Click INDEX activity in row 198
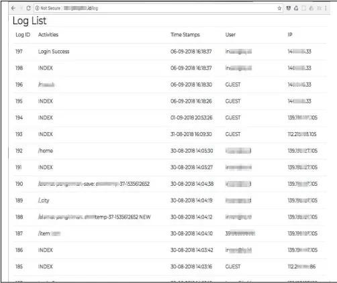The image size is (337, 283). pyautogui.click(x=46, y=68)
